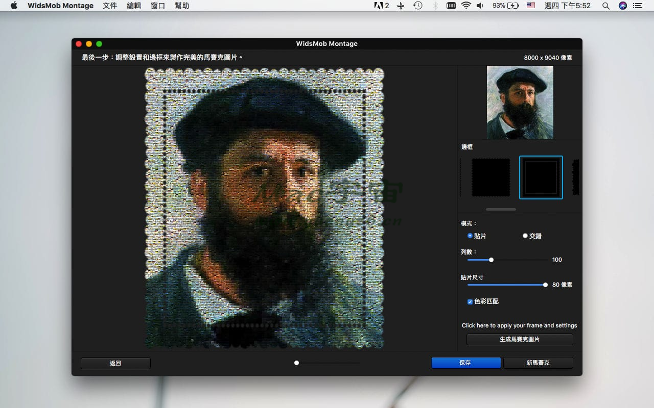Click the 返回 button
Viewport: 654px width, 408px height.
(115, 363)
